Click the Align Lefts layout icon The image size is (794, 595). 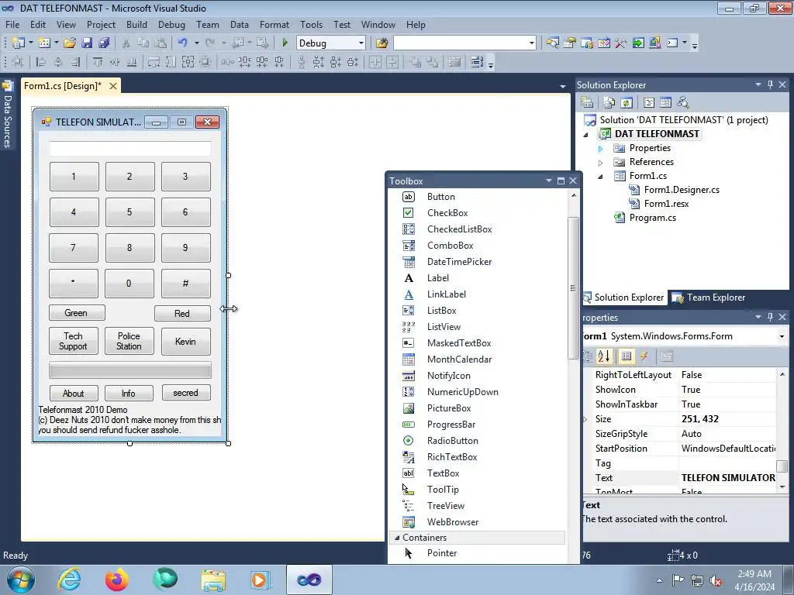click(41, 62)
